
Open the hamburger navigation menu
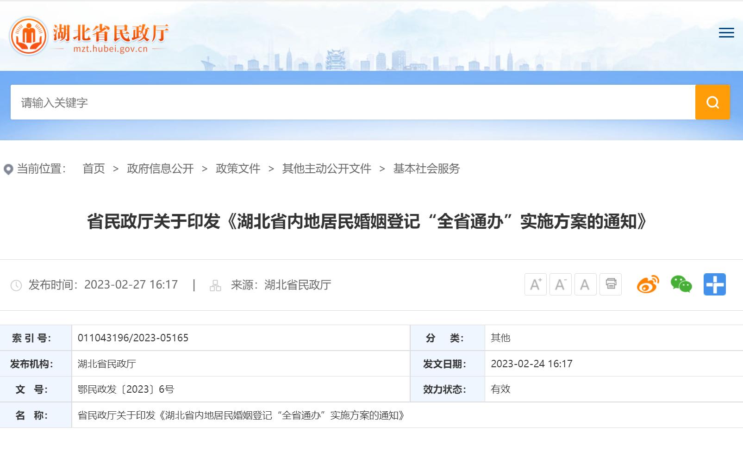(726, 33)
